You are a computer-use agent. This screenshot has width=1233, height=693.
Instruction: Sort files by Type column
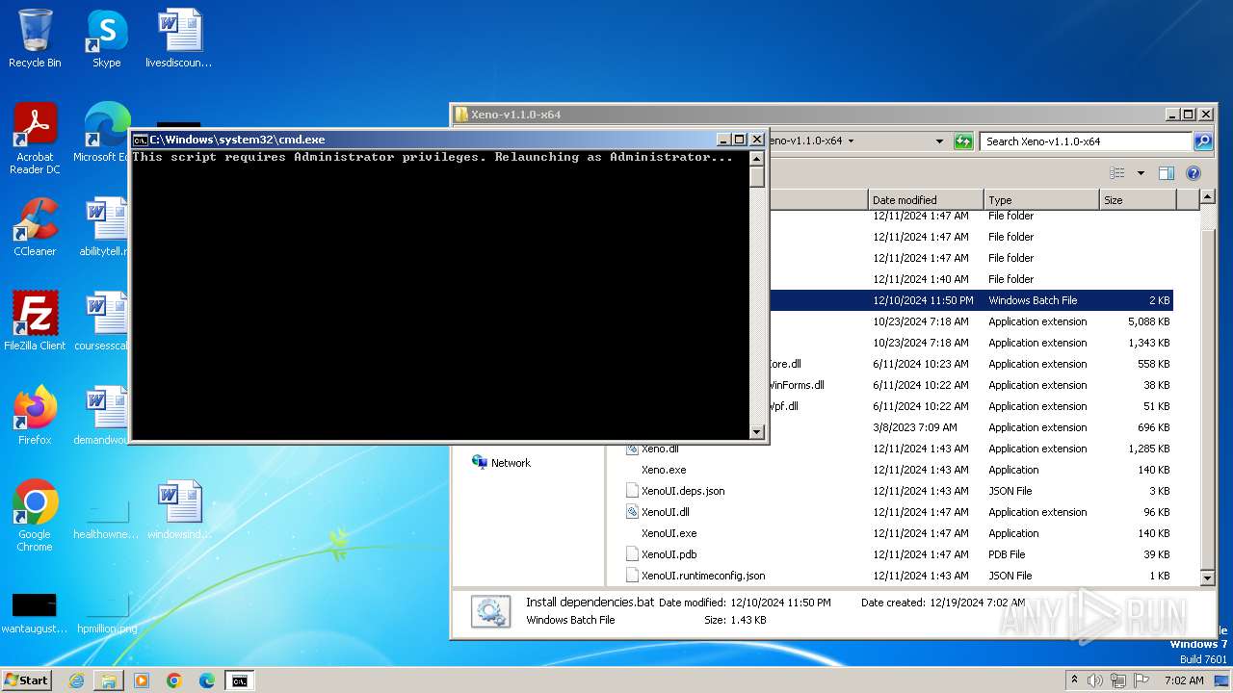[1041, 200]
